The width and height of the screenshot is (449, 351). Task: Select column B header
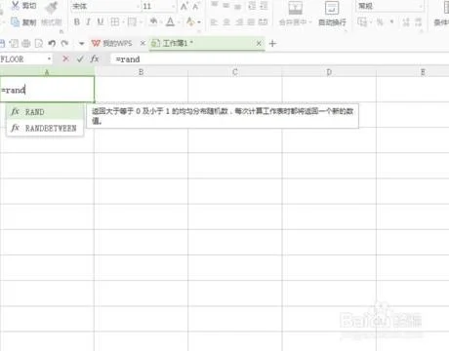(x=141, y=72)
